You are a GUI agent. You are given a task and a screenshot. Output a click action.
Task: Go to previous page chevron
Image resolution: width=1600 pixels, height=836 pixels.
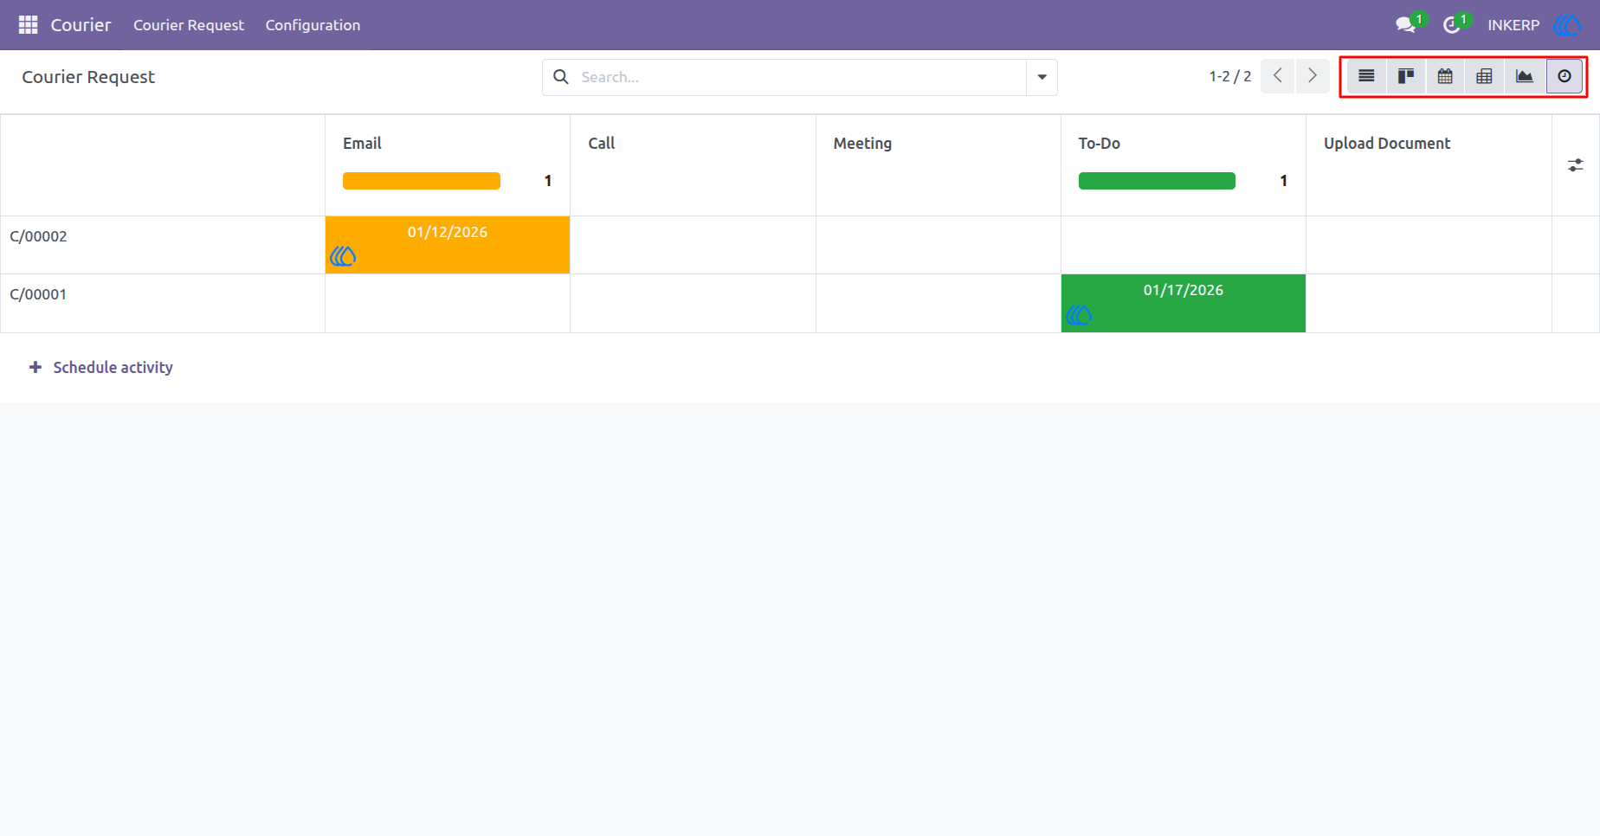1278,76
